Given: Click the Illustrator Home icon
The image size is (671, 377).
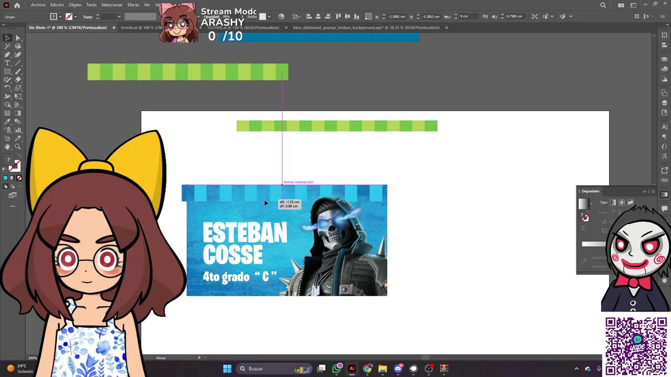Looking at the screenshot, I should tap(17, 5).
